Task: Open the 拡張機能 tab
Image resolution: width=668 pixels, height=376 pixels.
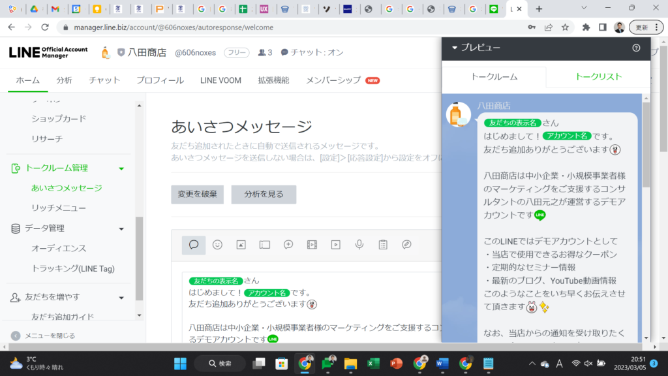Action: coord(273,80)
